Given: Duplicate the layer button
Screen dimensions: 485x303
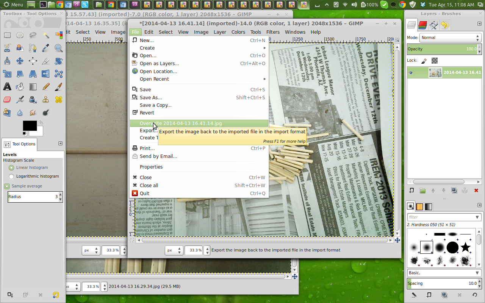Looking at the screenshot, I should (454, 191).
